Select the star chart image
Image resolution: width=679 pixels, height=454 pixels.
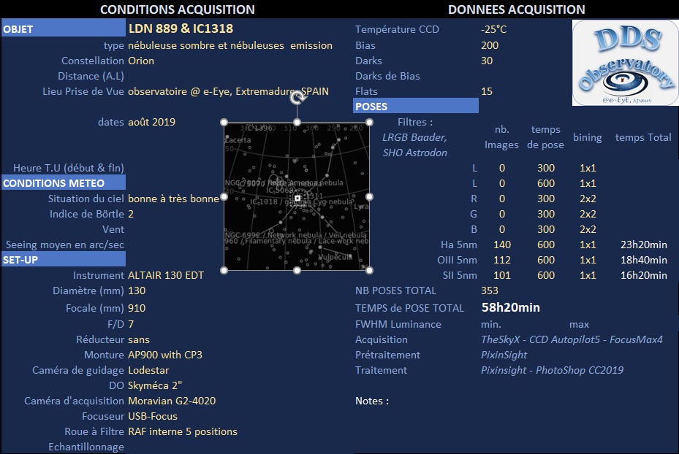297,196
